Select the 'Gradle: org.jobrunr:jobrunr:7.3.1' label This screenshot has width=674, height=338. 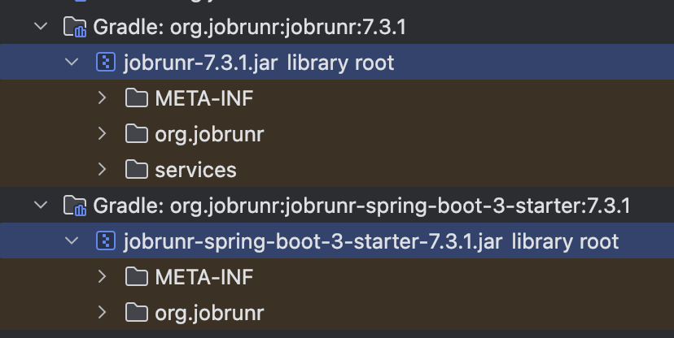249,28
